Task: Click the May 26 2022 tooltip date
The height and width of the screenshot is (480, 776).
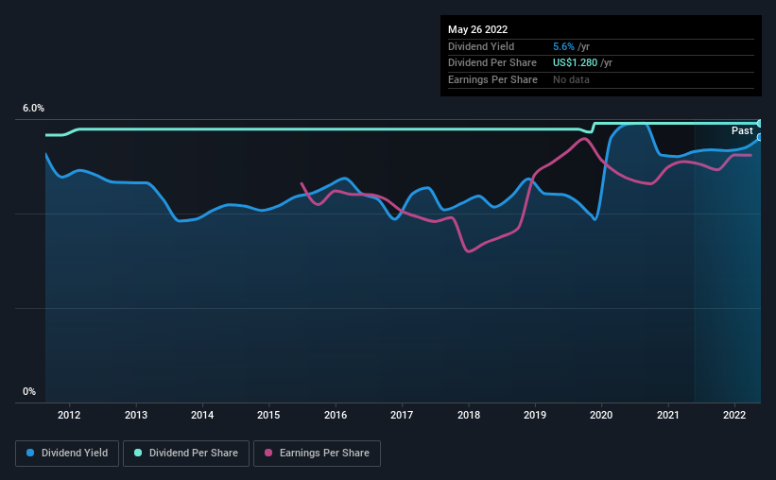Action: (477, 29)
